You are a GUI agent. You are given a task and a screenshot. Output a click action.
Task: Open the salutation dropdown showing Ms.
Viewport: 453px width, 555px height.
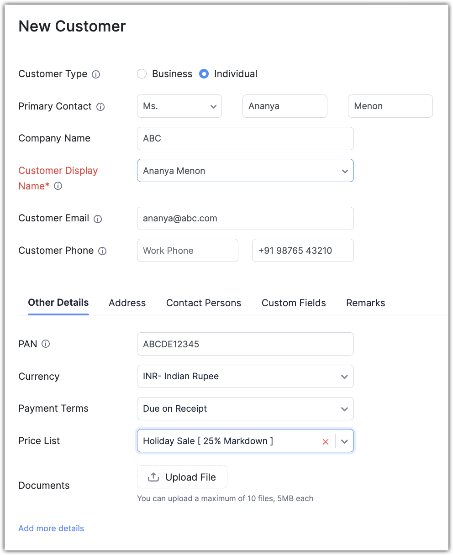pyautogui.click(x=179, y=106)
